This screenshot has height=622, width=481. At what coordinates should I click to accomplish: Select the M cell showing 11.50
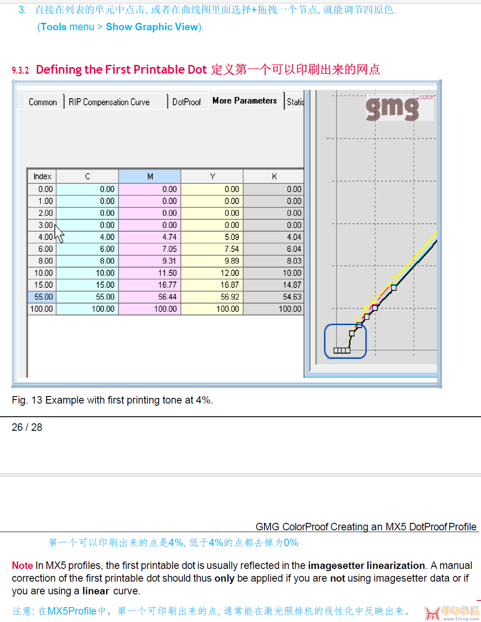(x=150, y=273)
